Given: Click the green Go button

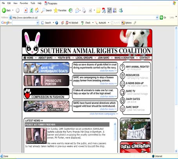Looking at the screenshot, I should 163,17.
